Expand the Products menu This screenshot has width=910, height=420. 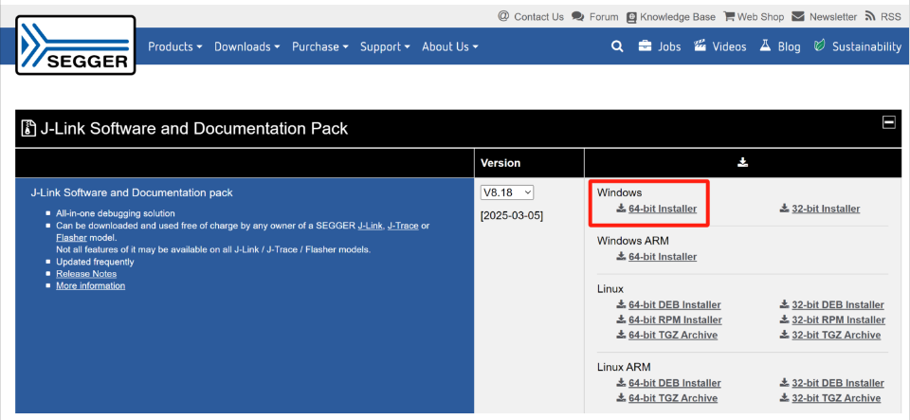click(x=174, y=46)
